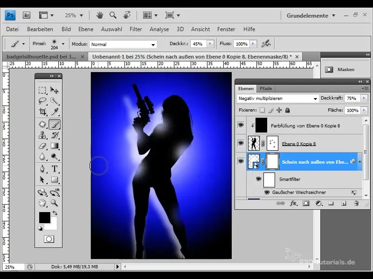Switch to the Pfade tab
This screenshot has height=279, width=373.
[266, 88]
